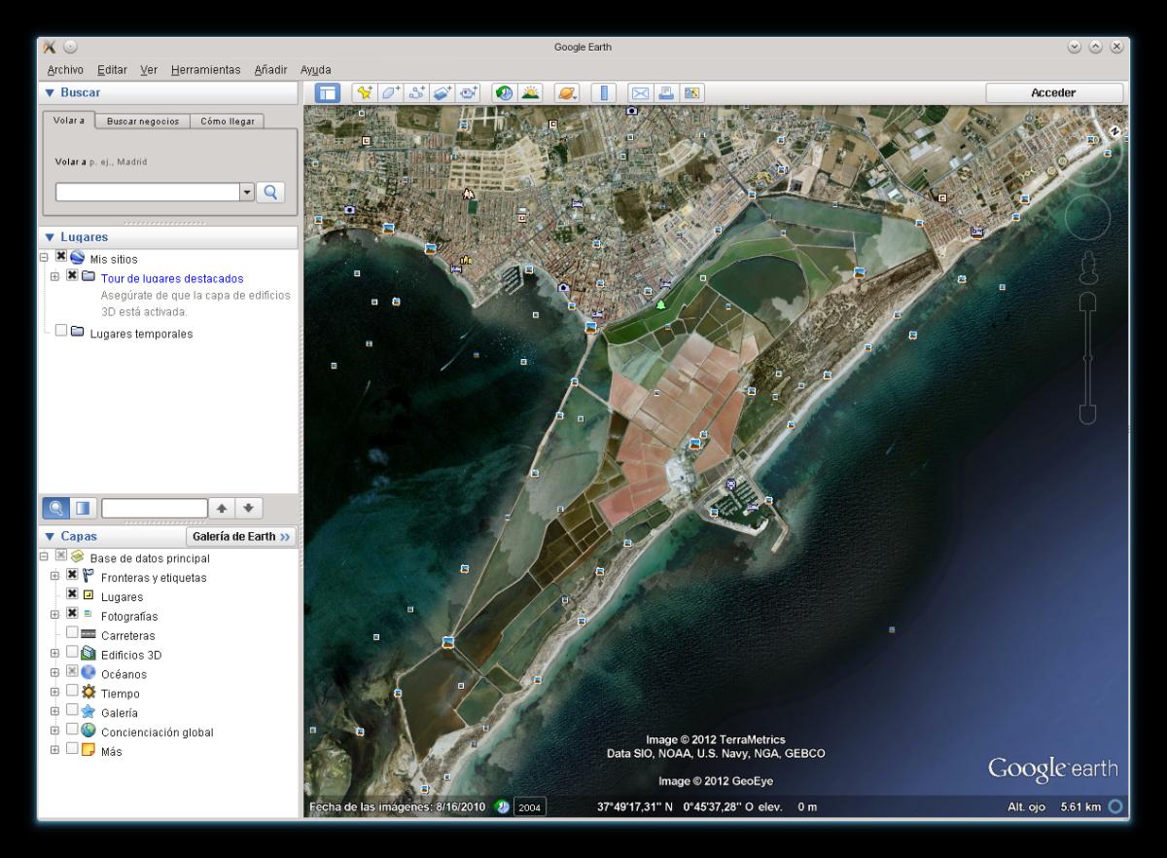The image size is (1167, 858).
Task: Click the move-down arrow button in Lugares footer
Action: [x=250, y=508]
